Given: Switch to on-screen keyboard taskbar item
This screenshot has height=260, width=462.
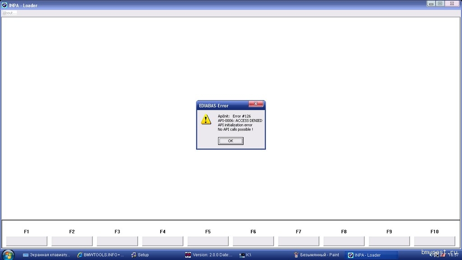Looking at the screenshot, I should pyautogui.click(x=46, y=255).
